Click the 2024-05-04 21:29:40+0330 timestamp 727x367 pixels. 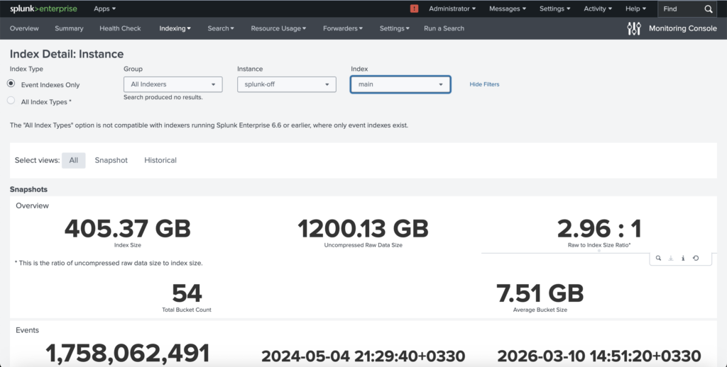(x=363, y=356)
